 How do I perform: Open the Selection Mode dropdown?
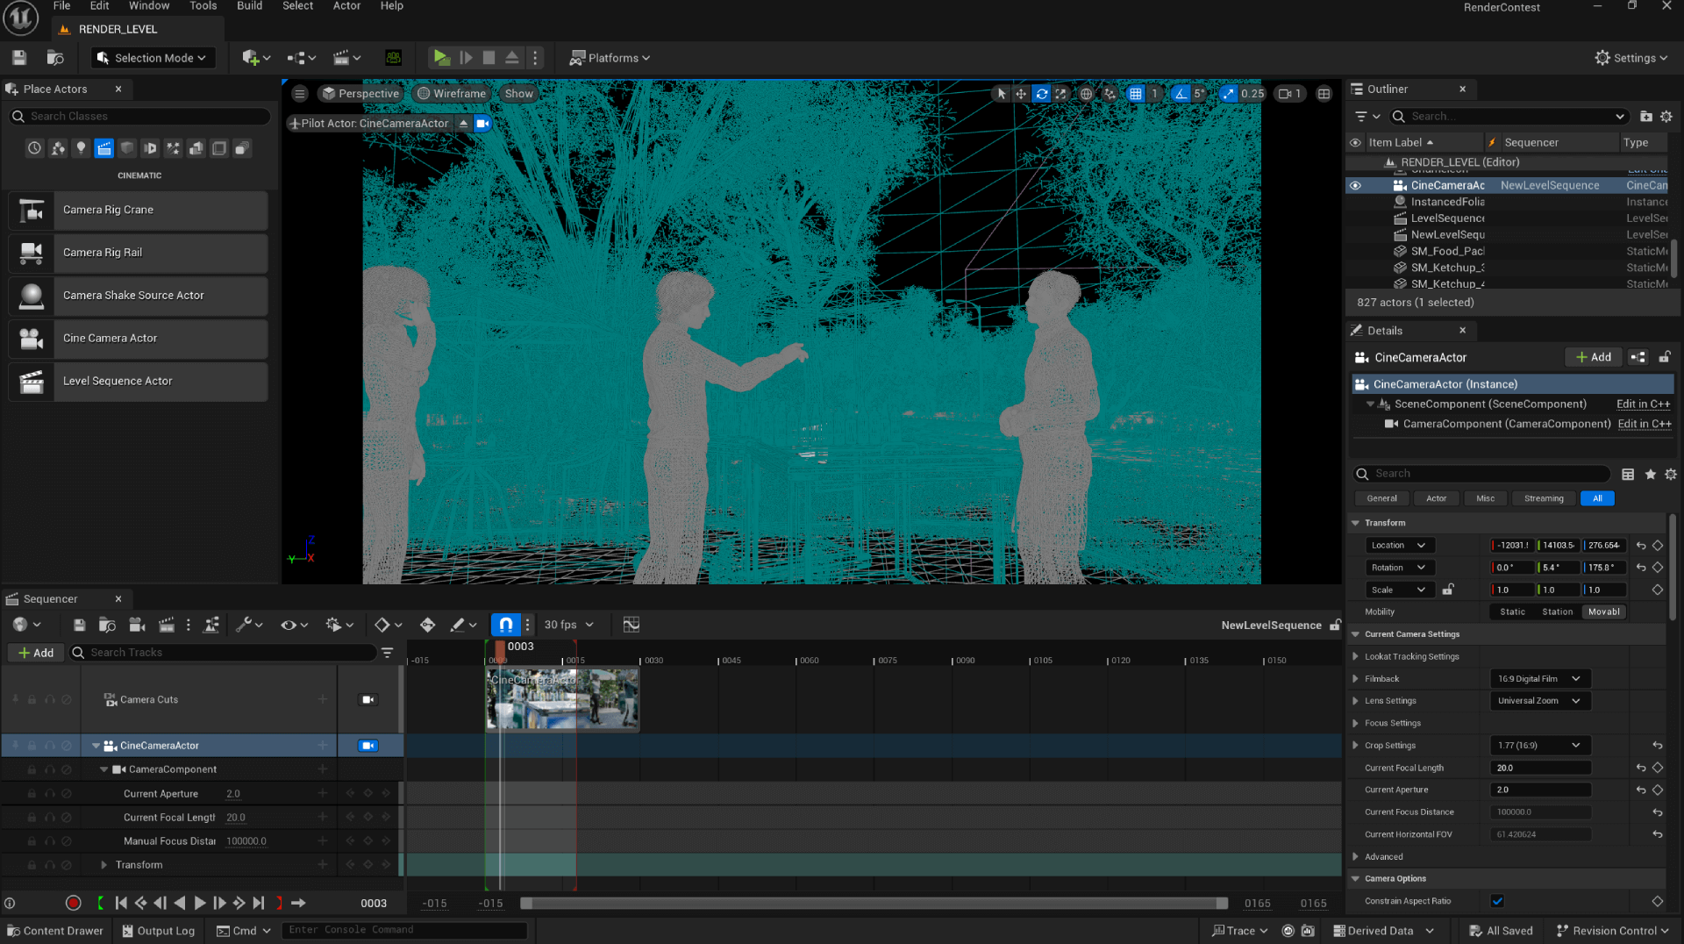coord(153,58)
